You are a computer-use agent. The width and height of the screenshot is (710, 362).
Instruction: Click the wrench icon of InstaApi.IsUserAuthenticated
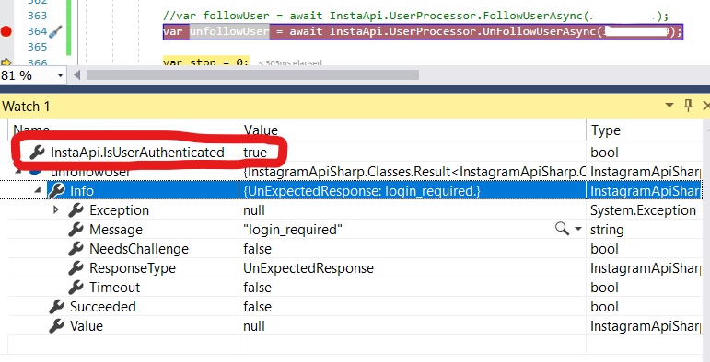tap(37, 153)
